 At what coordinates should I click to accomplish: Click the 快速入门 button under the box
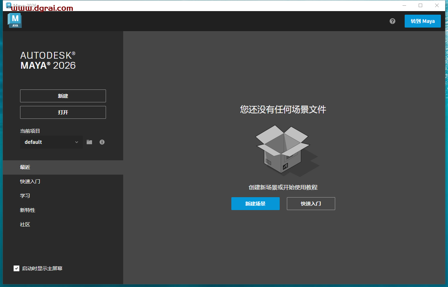click(x=311, y=204)
